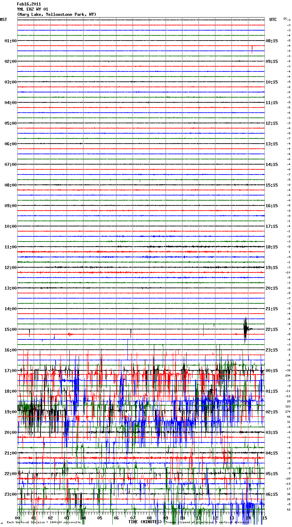
Task: Select the 23:00 MST time label
Action: 10,494
